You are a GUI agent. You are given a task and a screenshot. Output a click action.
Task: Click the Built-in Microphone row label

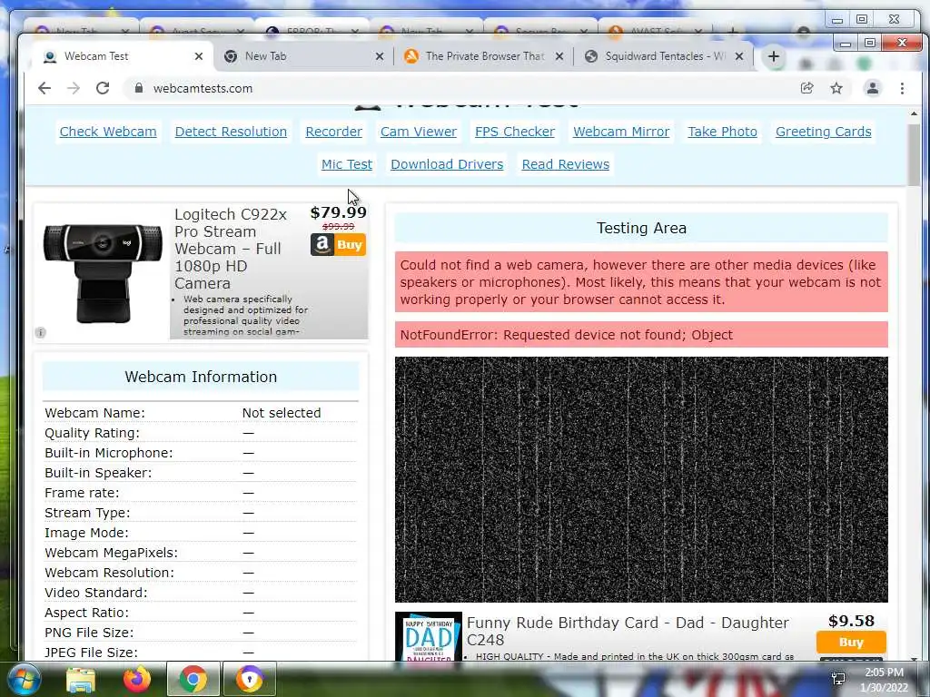tap(109, 454)
